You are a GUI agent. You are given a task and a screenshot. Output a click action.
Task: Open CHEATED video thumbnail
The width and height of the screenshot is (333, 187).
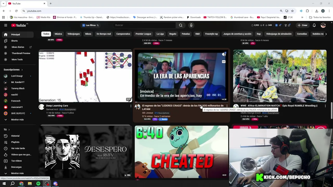(181, 152)
